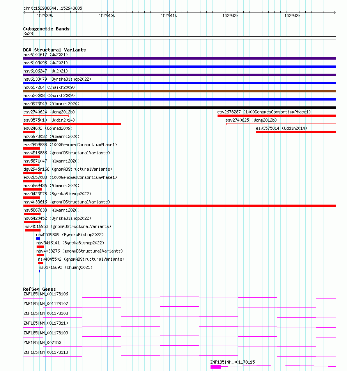Image resolution: width=347 pixels, height=371 pixels.
Task: Open nsv5423576 (ByrskaBishop2022) label
Action: click(57, 194)
